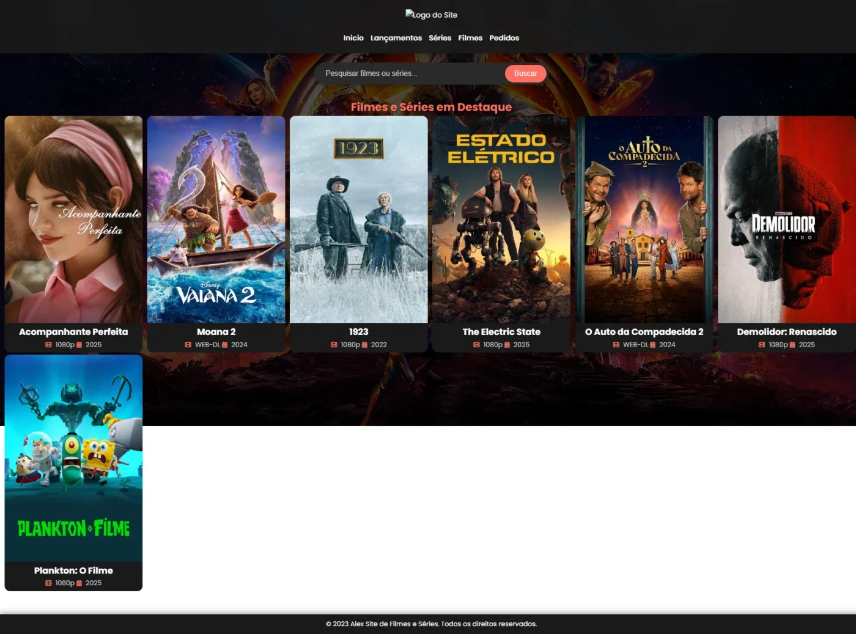The image size is (856, 634).
Task: Click the film icon under O Auto da Compadecida 2
Action: coord(616,345)
